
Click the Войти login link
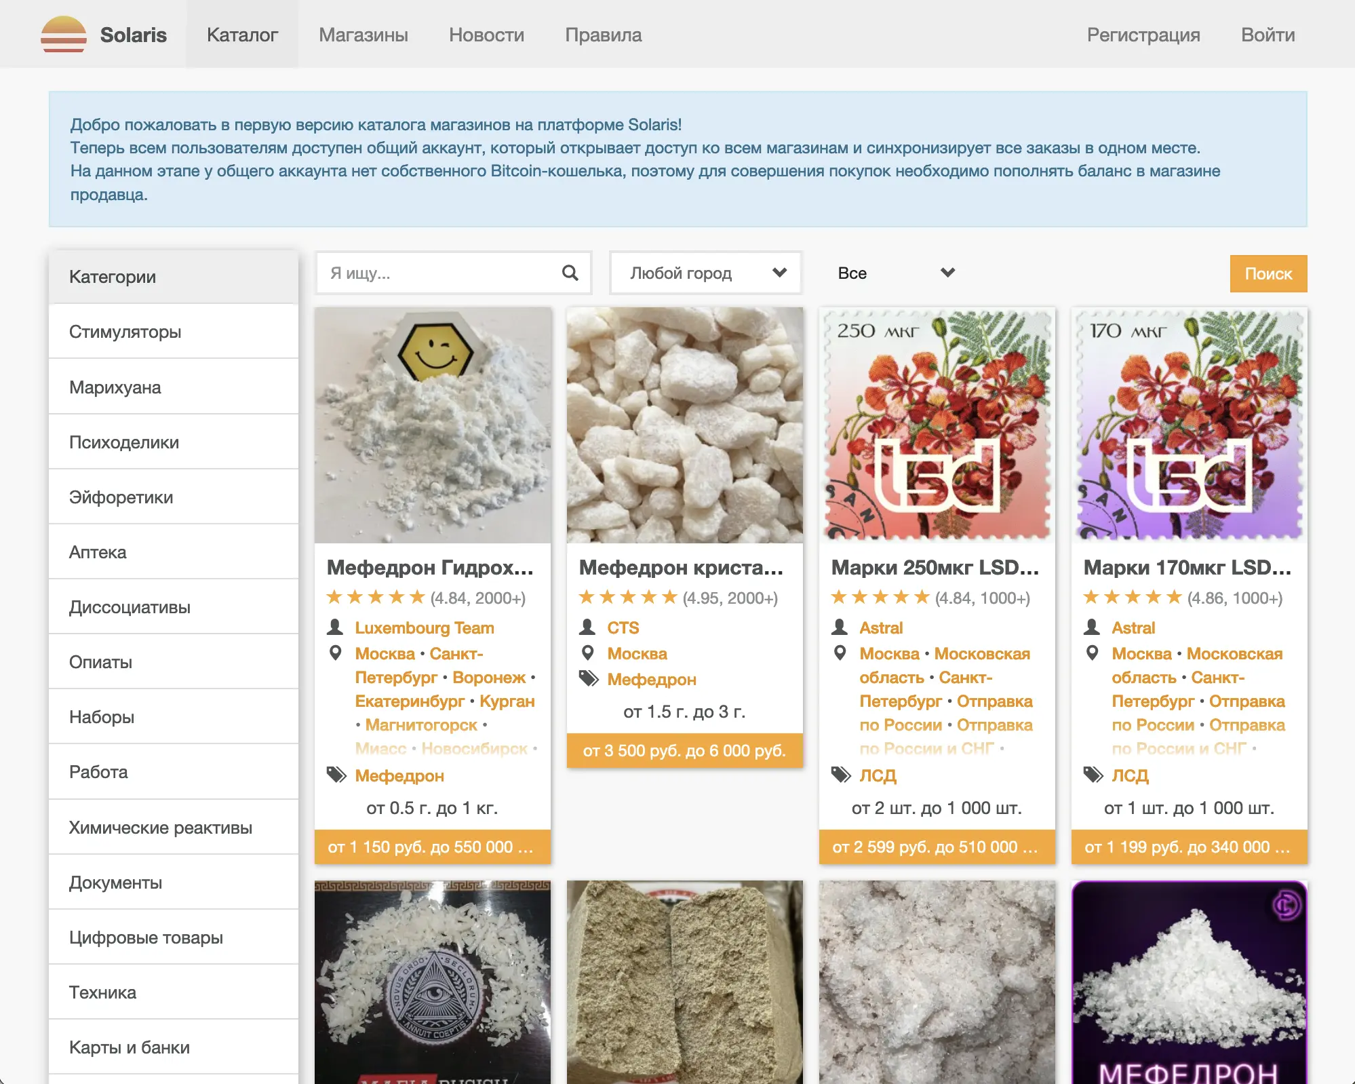point(1268,35)
